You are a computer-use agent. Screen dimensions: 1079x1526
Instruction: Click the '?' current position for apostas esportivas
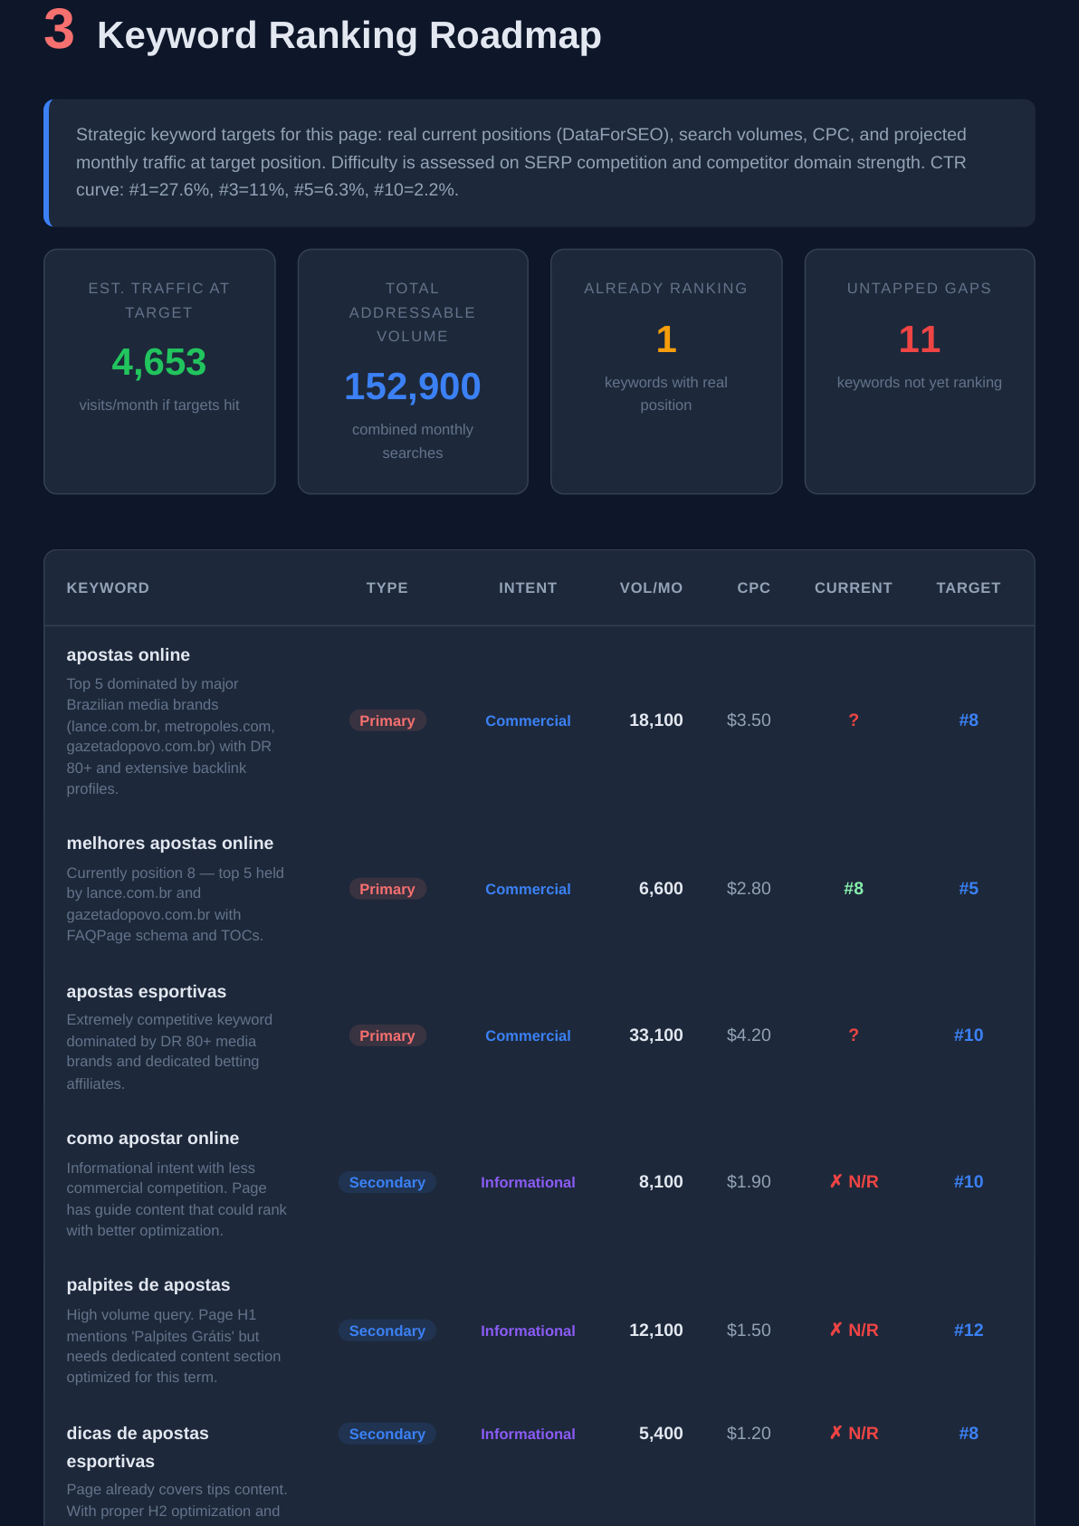(854, 1035)
